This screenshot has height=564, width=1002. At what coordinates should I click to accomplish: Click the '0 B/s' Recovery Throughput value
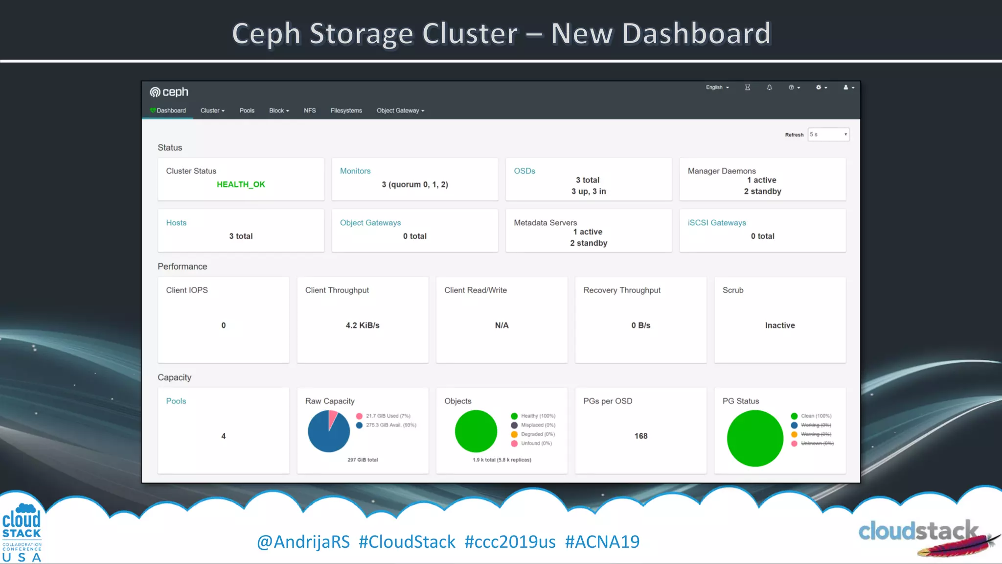(x=641, y=326)
